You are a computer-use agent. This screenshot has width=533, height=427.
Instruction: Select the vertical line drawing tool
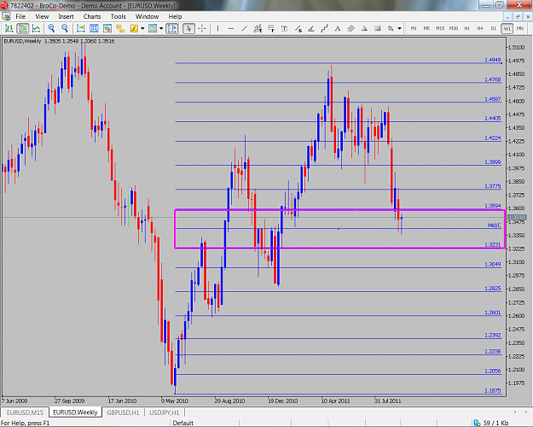click(218, 28)
